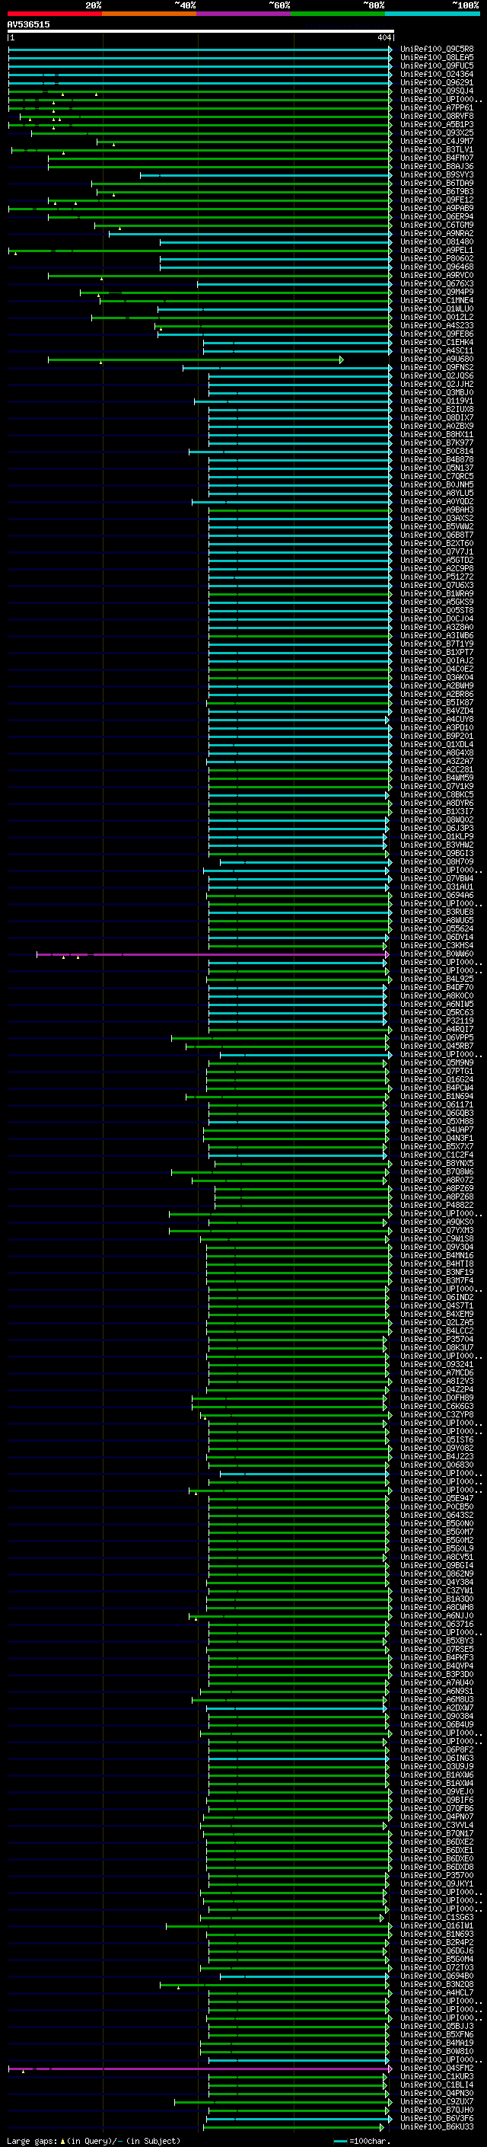The height and width of the screenshot is (2147, 487).
Task: Select the UniRef100_Q676X3 label
Action: click(437, 283)
